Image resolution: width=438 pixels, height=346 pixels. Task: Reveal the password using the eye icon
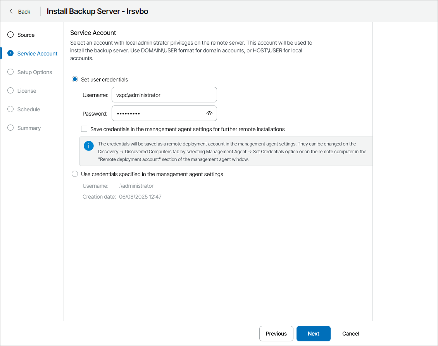click(209, 113)
